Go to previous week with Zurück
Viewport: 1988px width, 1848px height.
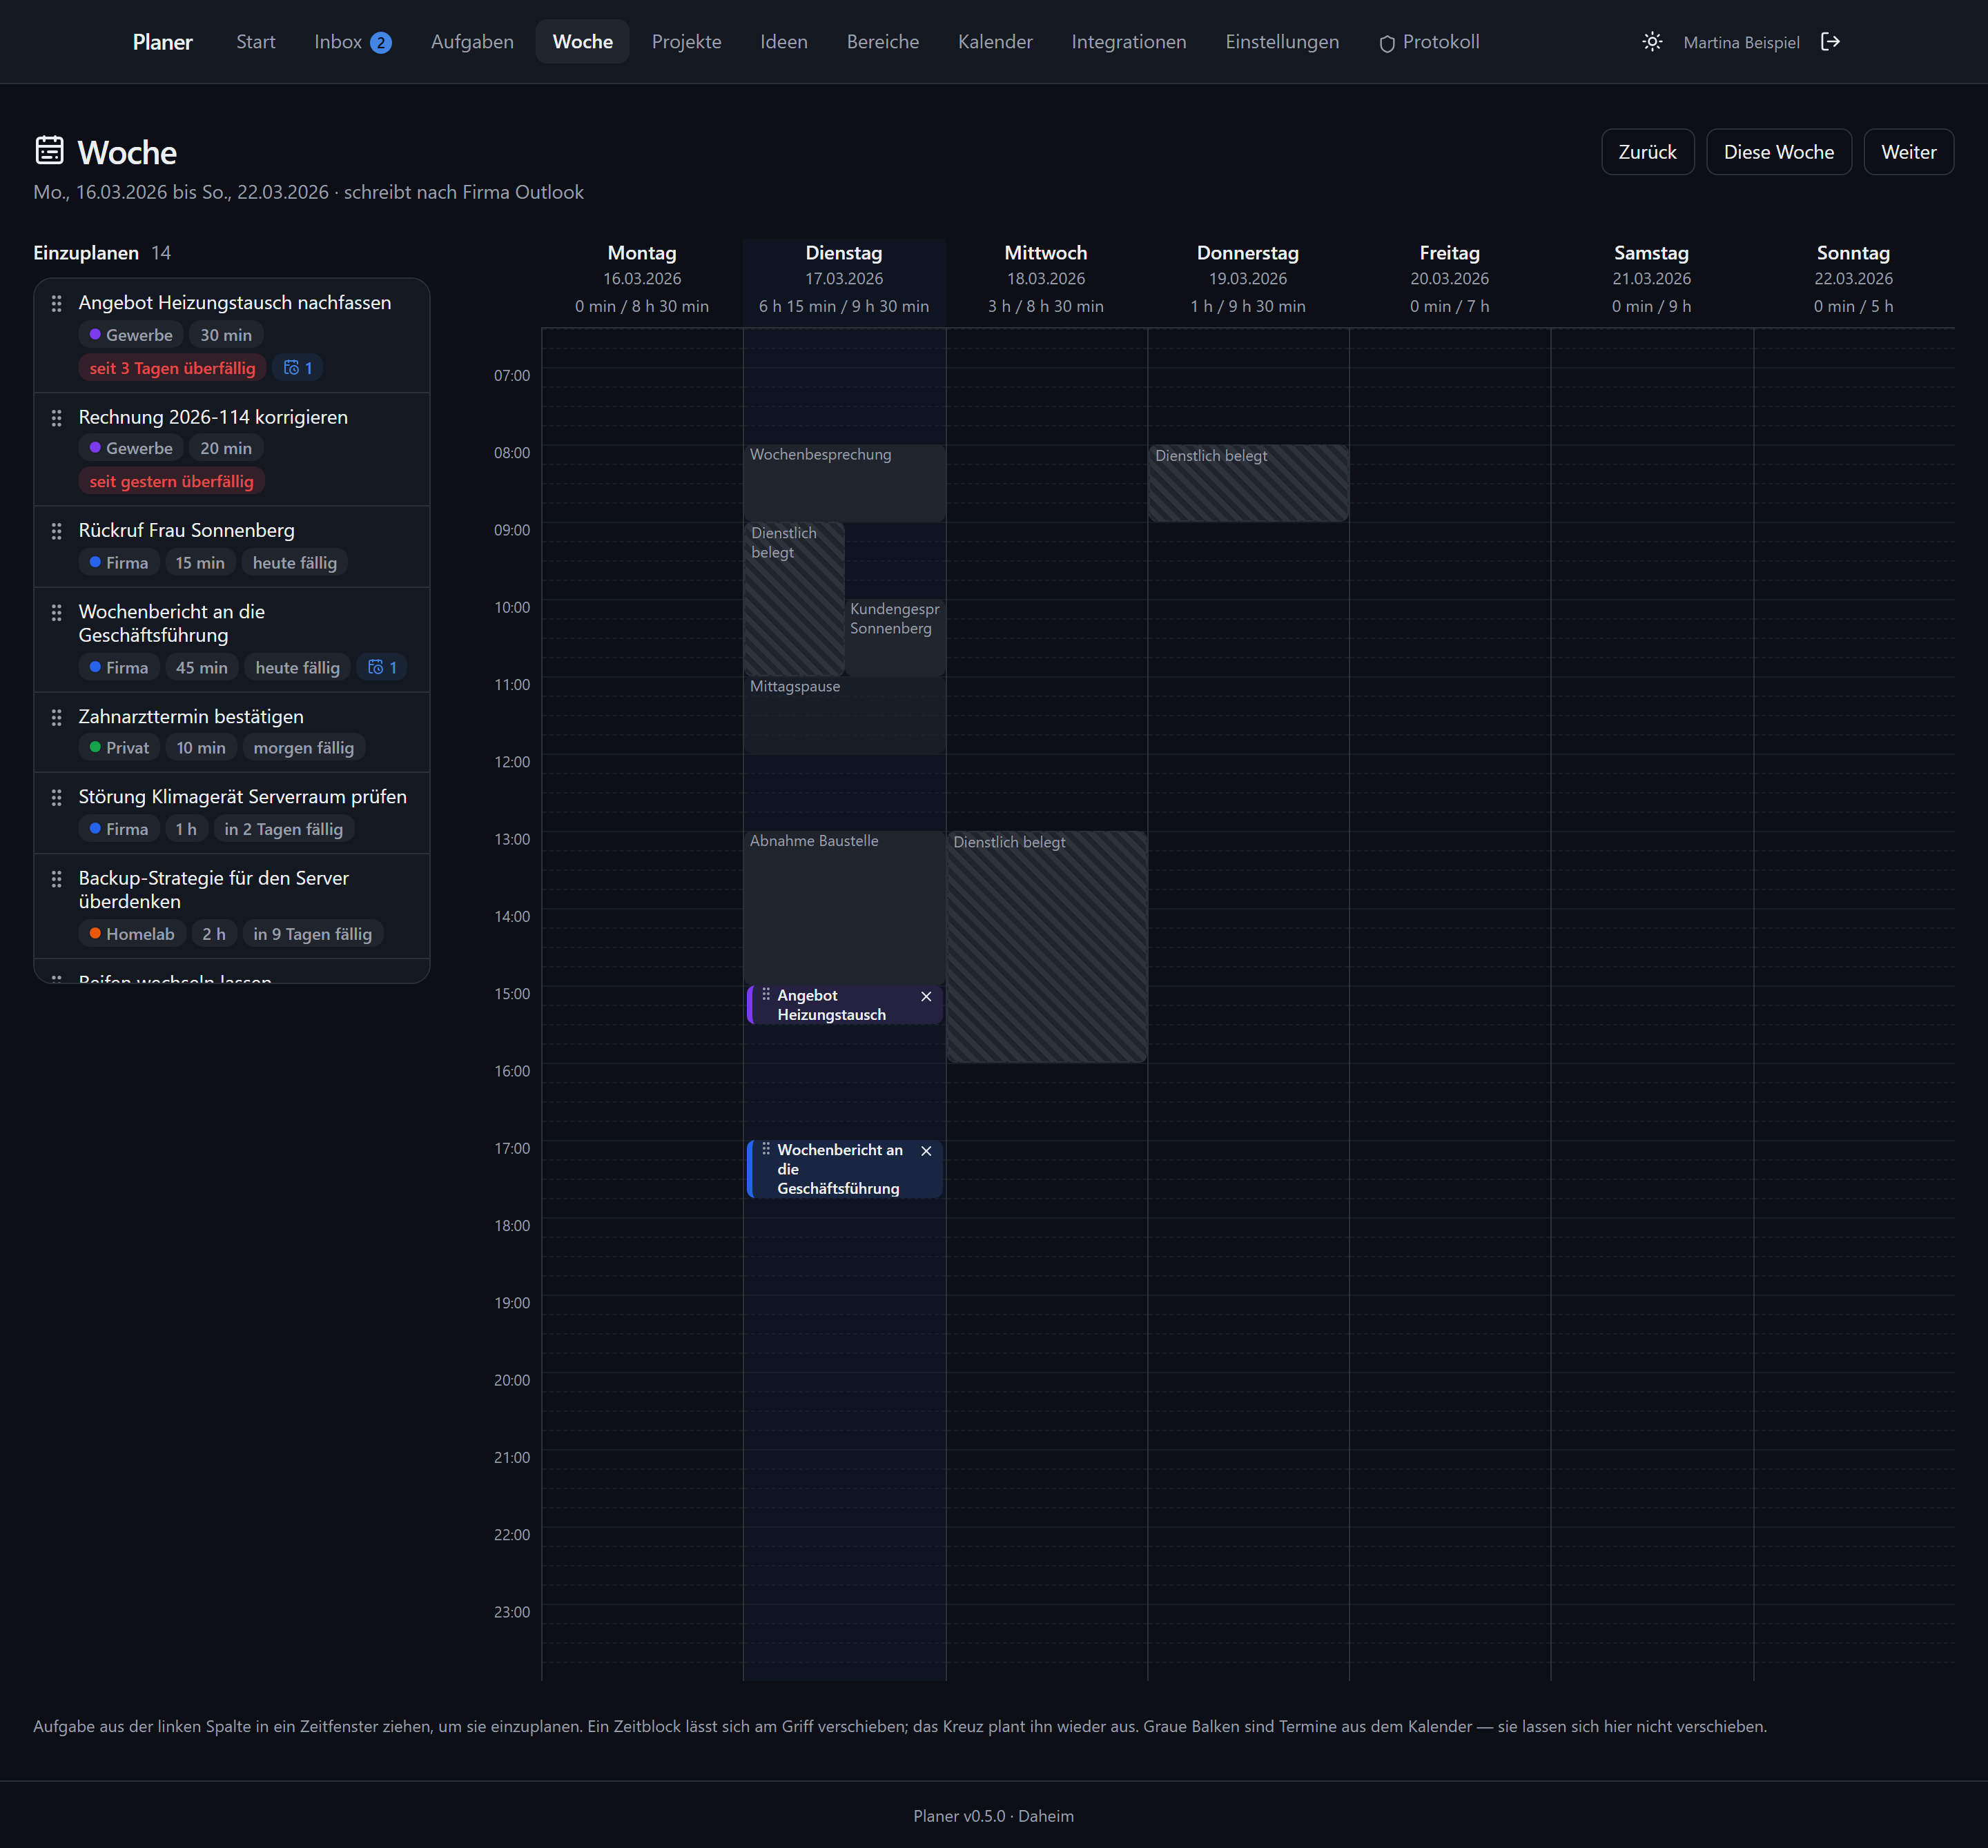tap(1647, 152)
